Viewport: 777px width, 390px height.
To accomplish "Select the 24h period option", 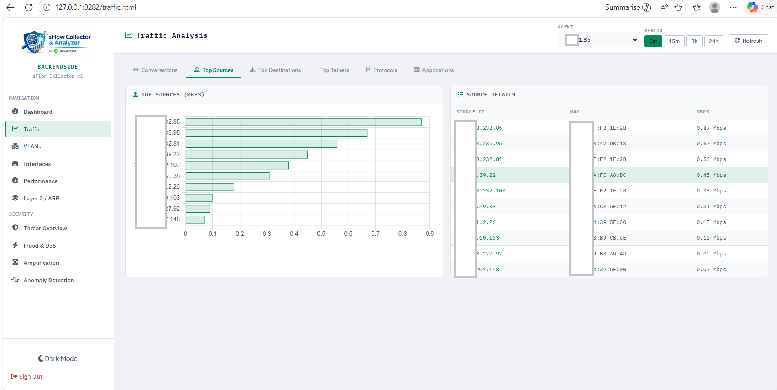I will tap(714, 41).
